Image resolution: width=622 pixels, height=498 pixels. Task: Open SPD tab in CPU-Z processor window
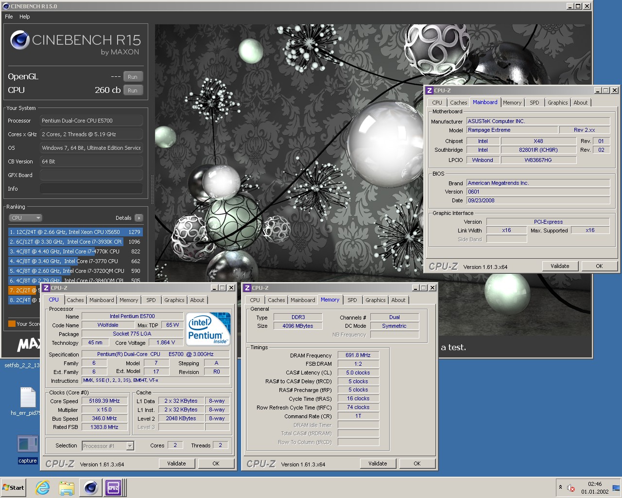pos(151,300)
